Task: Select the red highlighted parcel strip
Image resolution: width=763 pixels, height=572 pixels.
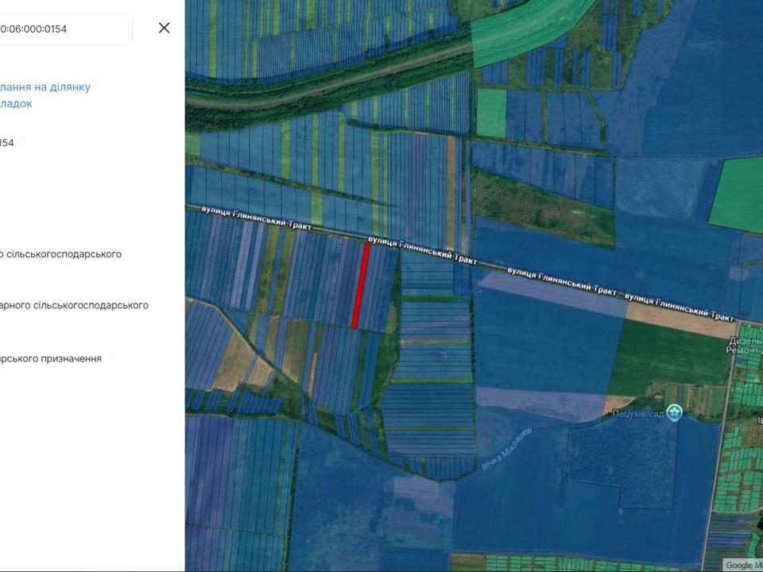Action: (361, 285)
